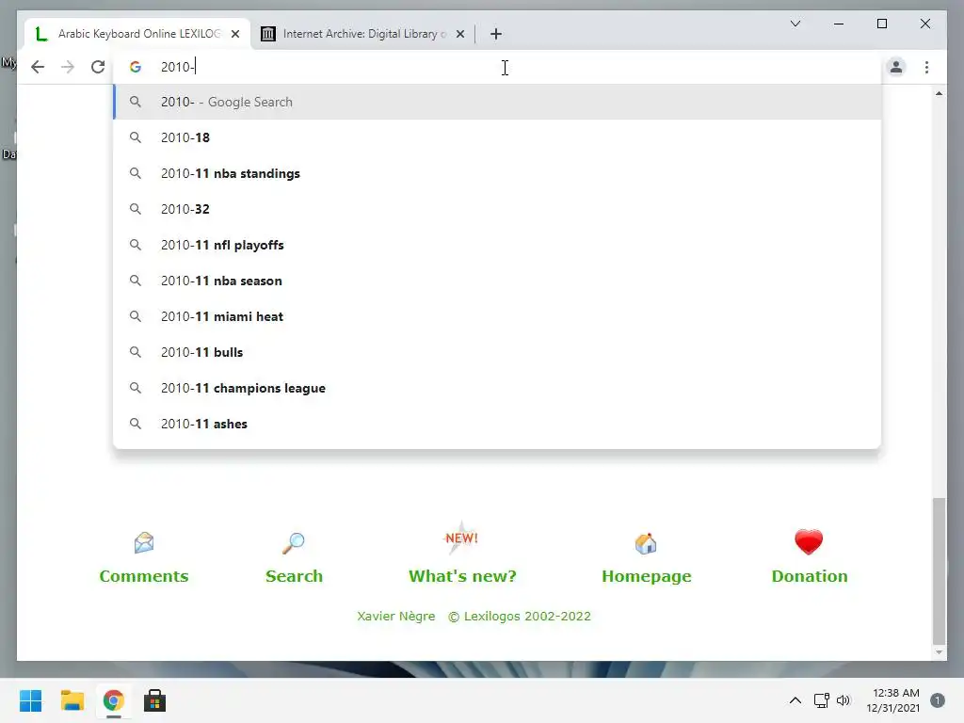Click the NEW! starburst icon
964x723 pixels.
[x=461, y=538]
